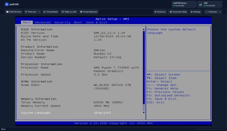Open the Virtual Media panel
227x131 pixels.
tap(51, 12)
